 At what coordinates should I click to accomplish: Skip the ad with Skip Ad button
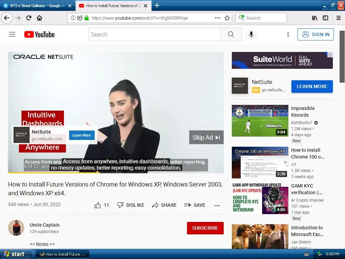[207, 138]
